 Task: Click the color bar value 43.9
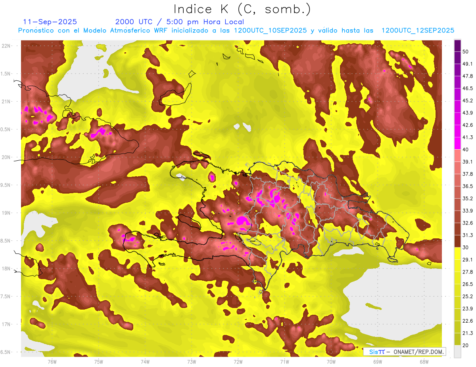[467, 113]
